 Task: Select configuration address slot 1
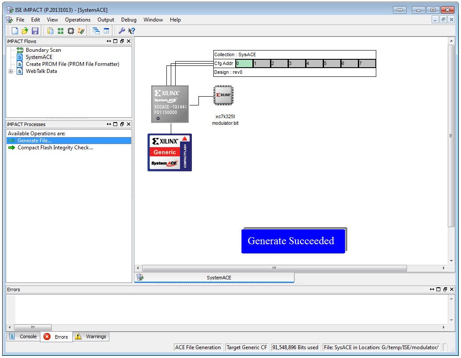click(x=262, y=64)
